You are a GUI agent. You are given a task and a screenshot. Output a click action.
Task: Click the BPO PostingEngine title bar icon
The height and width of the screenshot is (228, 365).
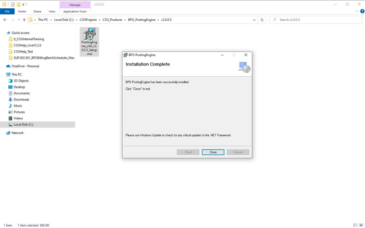tap(125, 55)
